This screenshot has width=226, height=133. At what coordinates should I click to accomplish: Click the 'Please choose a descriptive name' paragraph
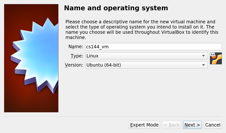click(x=142, y=30)
